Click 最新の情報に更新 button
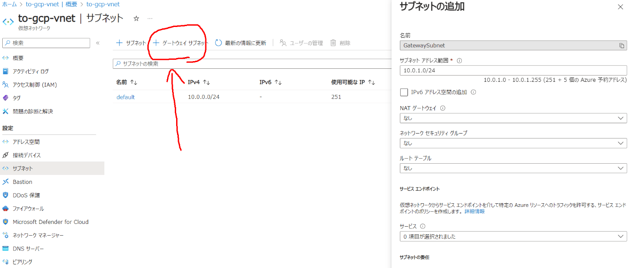This screenshot has height=268, width=629. pos(240,43)
